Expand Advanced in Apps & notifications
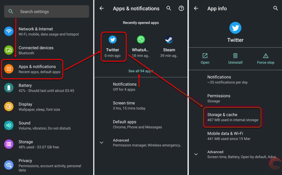Screen dimensions: 282x175 pyautogui.click(x=102, y=143)
